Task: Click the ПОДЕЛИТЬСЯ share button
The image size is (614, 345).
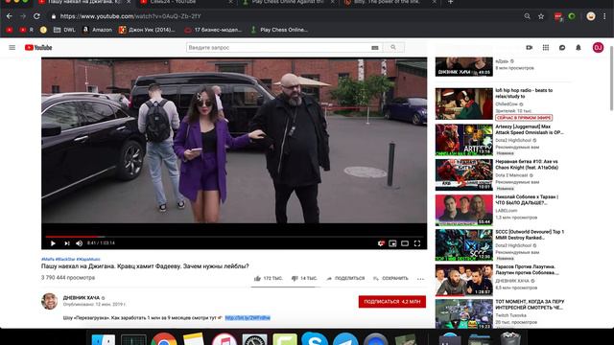Action: pos(345,279)
